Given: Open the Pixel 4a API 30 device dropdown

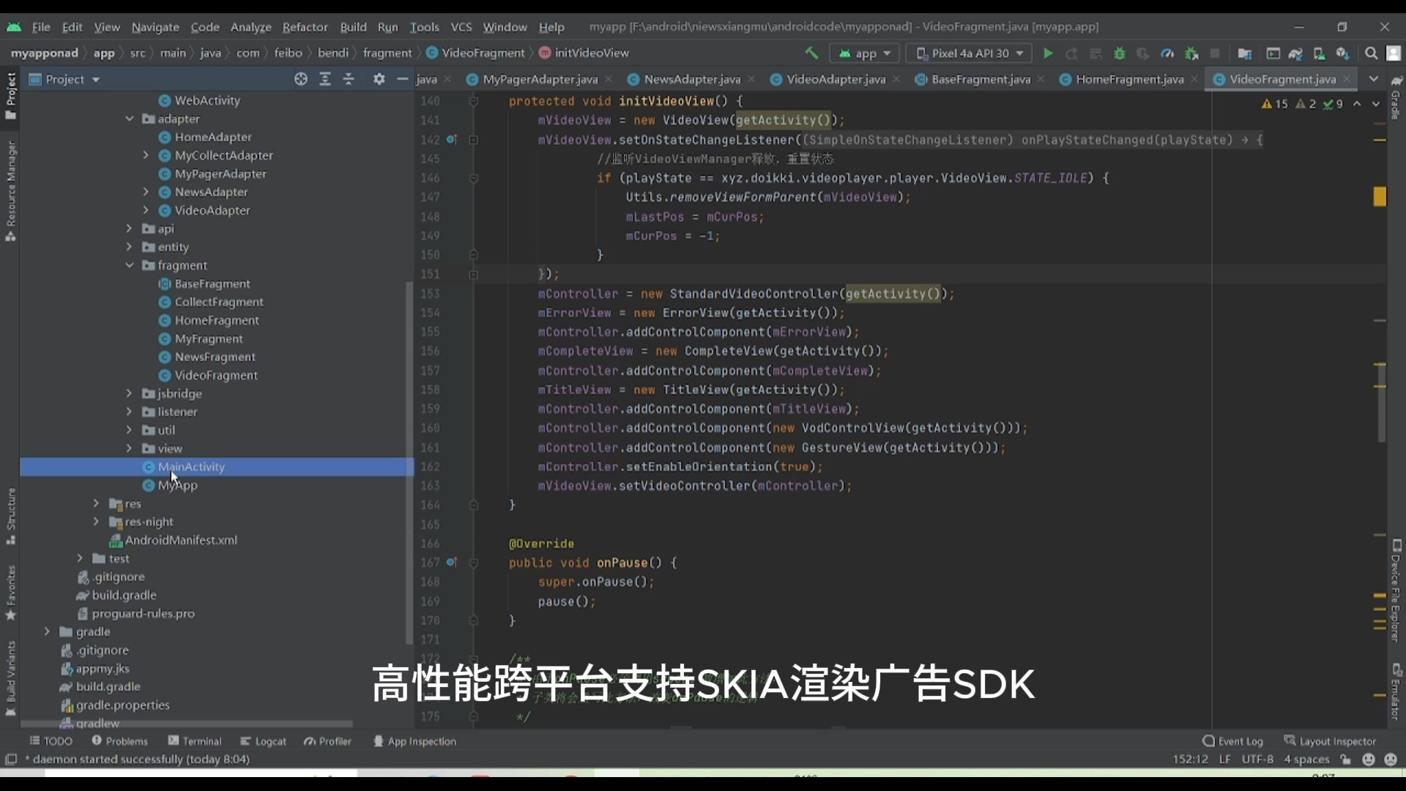Looking at the screenshot, I should click(x=970, y=53).
